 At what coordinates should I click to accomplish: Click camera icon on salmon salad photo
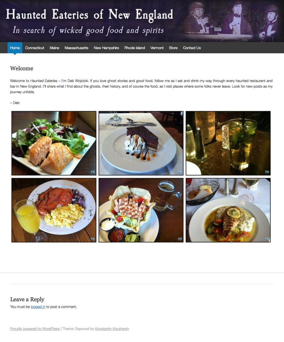pos(93,172)
